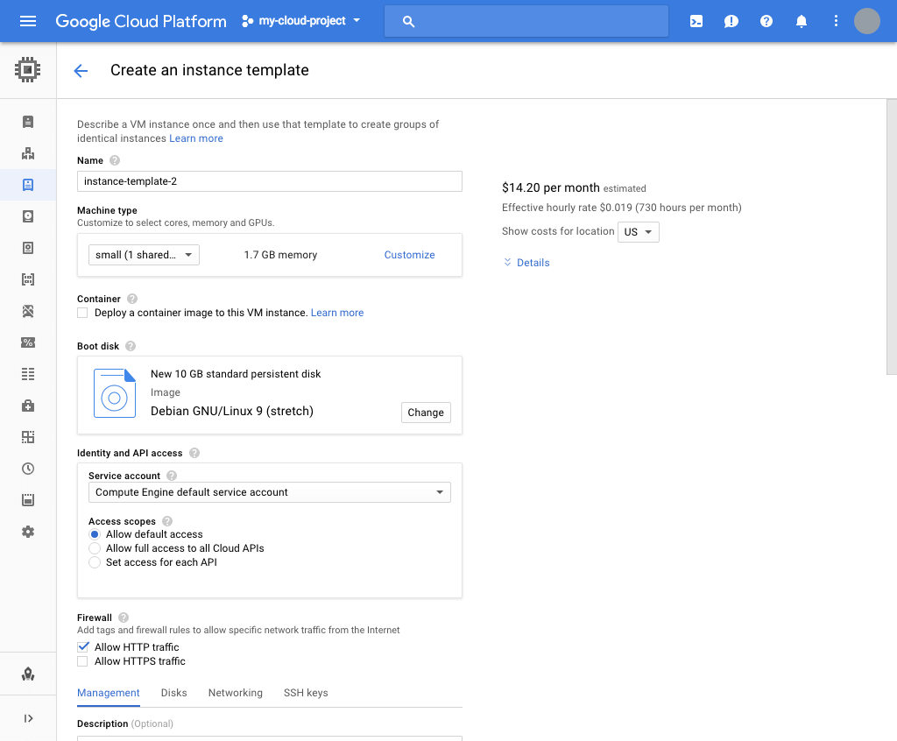The image size is (897, 741).
Task: Open Learn more about container images
Action: pos(337,313)
